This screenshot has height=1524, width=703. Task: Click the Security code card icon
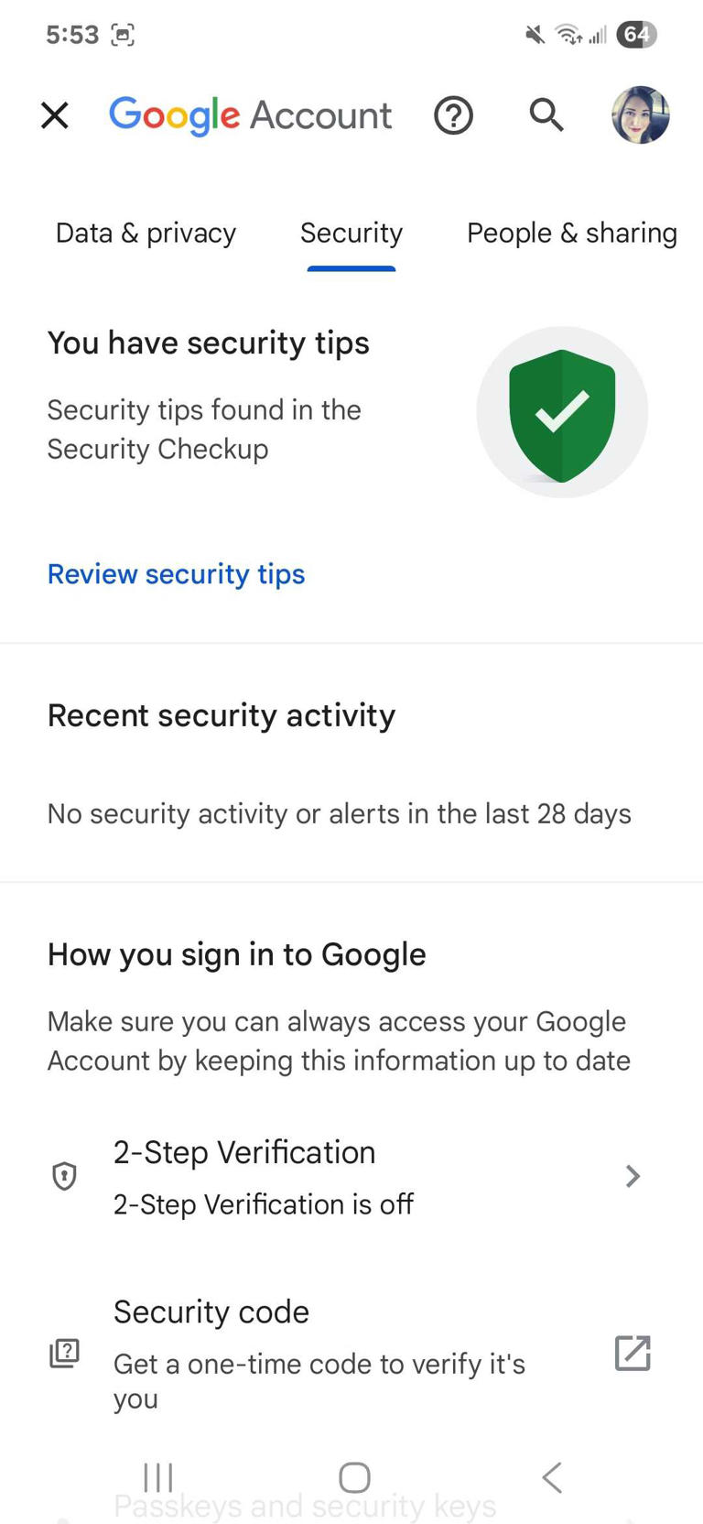click(63, 1353)
